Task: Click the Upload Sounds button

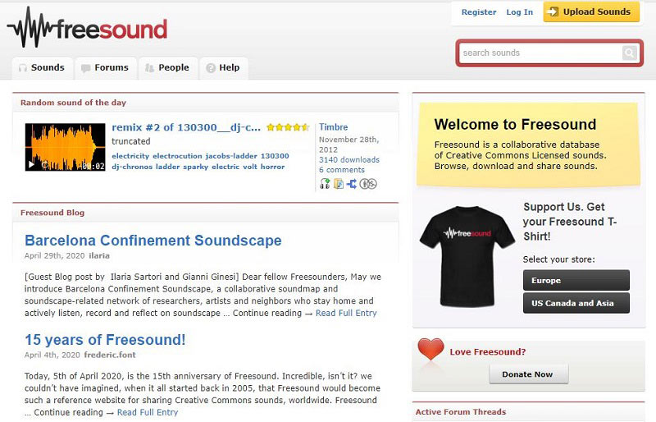Action: pos(591,11)
